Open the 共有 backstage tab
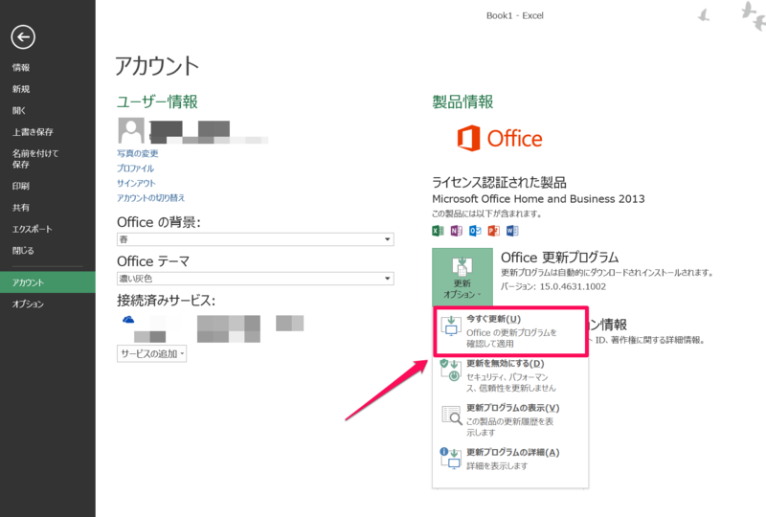Viewport: 766px width, 517px height. tap(21, 207)
